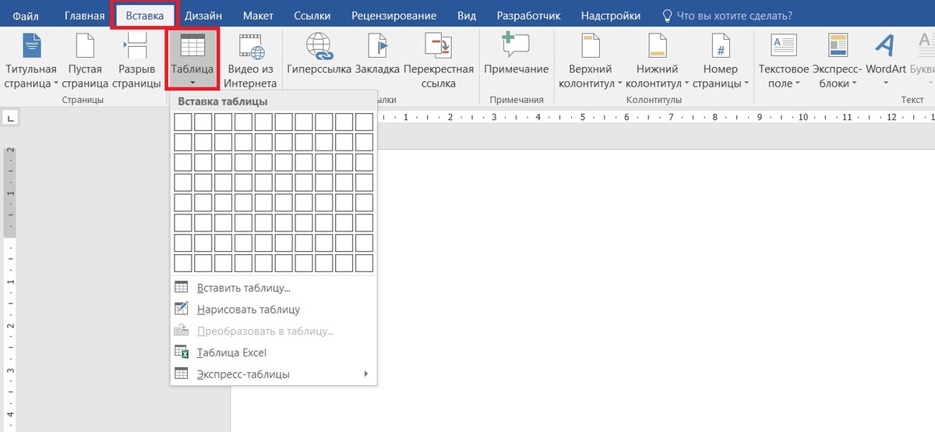
Task: Select Нарисовать таблицу menu entry
Action: 273,309
